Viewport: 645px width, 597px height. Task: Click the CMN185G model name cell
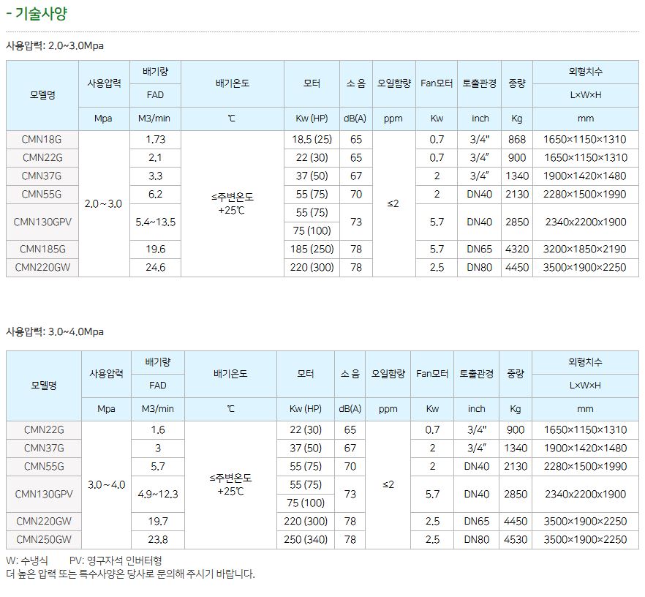42,249
